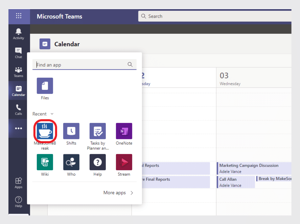The image size is (300, 224).
Task: Open the Apps store in sidebar
Action: click(x=19, y=183)
